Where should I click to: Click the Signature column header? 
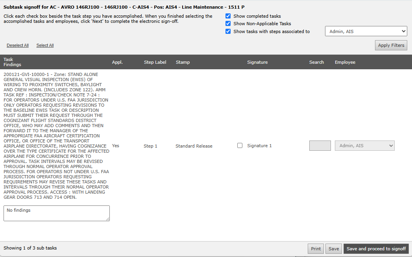click(x=257, y=62)
